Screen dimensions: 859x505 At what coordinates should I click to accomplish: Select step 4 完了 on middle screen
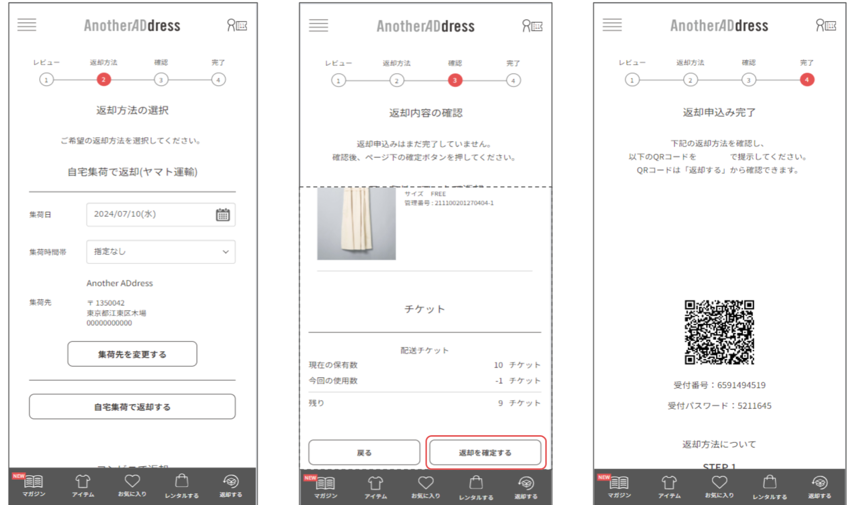[513, 80]
